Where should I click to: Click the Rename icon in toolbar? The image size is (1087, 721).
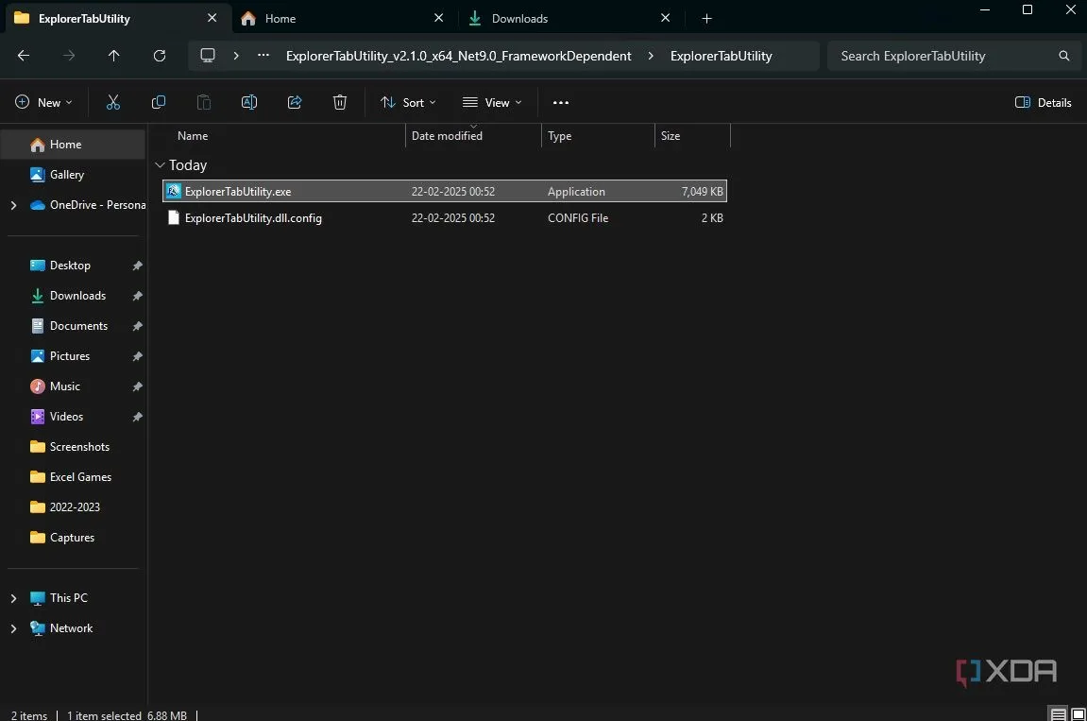[x=249, y=103]
